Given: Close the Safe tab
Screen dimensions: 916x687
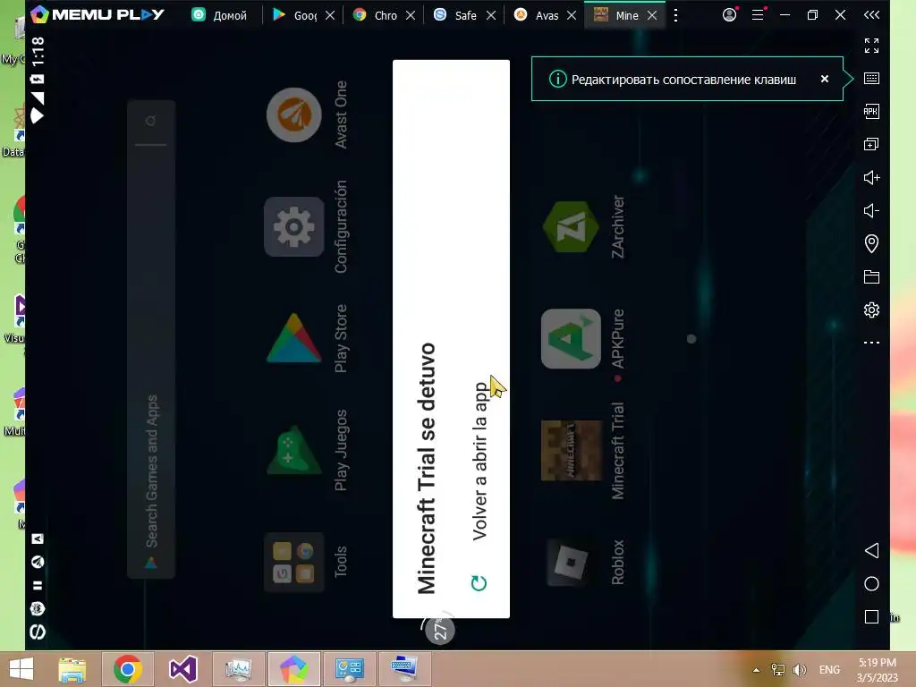Looking at the screenshot, I should (491, 15).
